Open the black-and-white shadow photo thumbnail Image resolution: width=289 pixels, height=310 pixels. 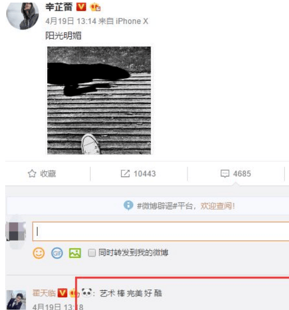pos(99,100)
